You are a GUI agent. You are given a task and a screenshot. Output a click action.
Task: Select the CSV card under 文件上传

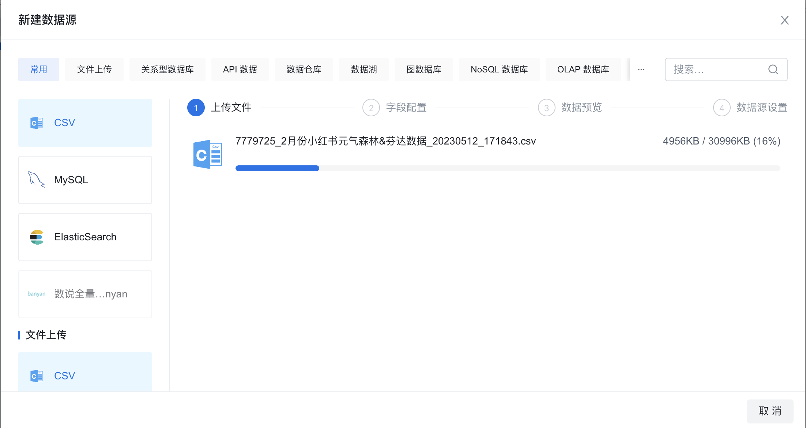pos(85,372)
